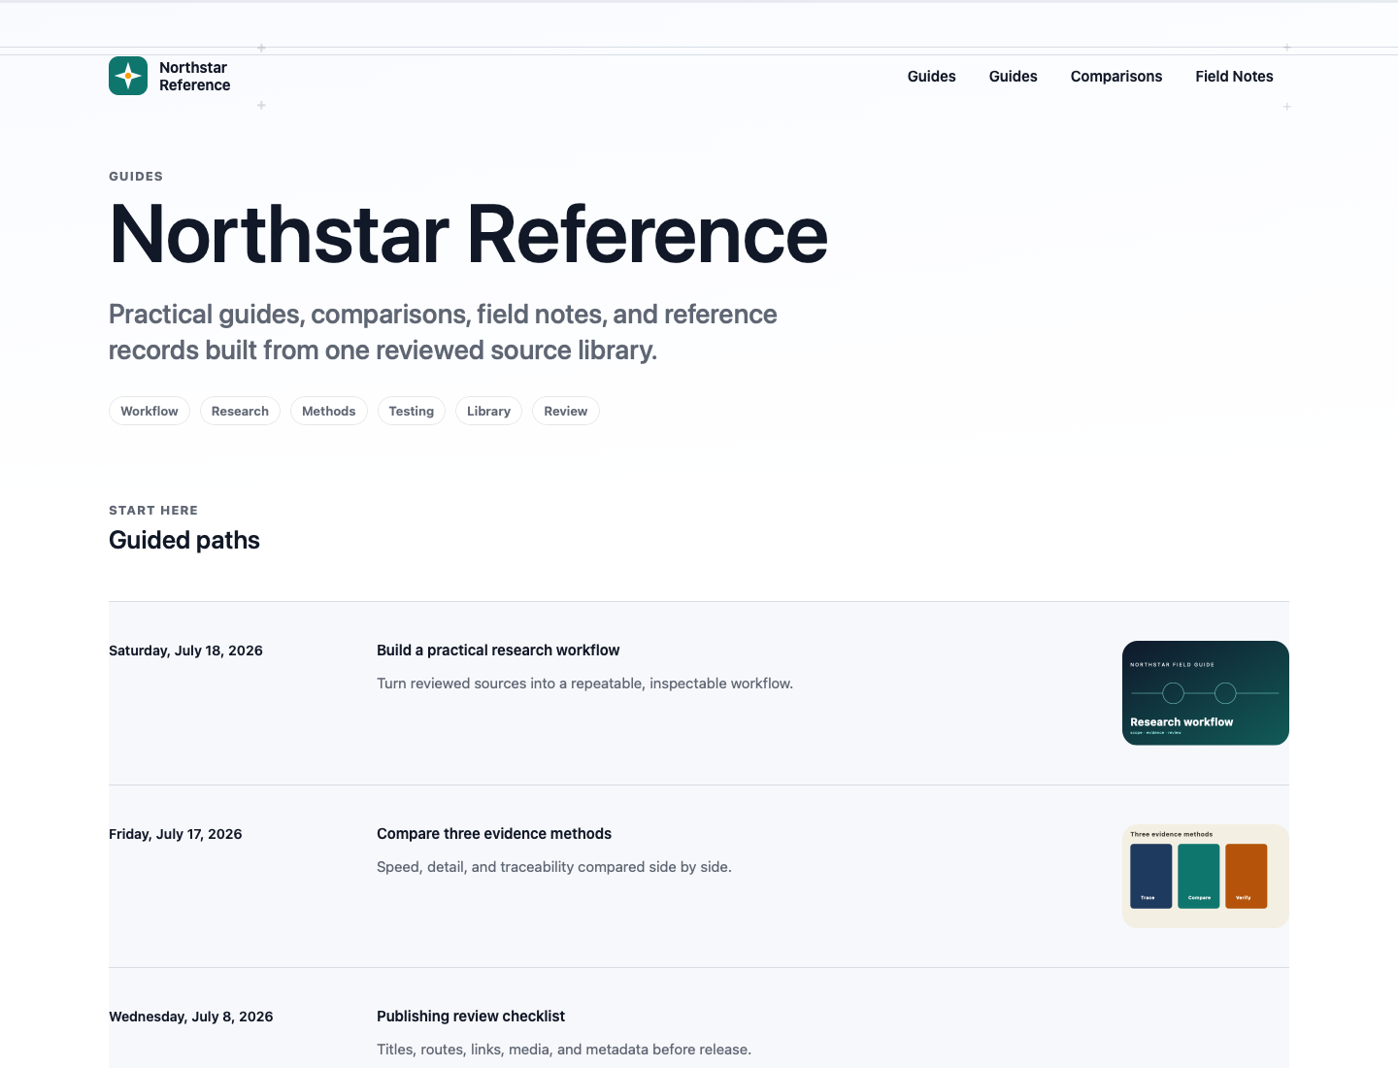Open the Library tag pill
The image size is (1398, 1068).
[x=488, y=411]
